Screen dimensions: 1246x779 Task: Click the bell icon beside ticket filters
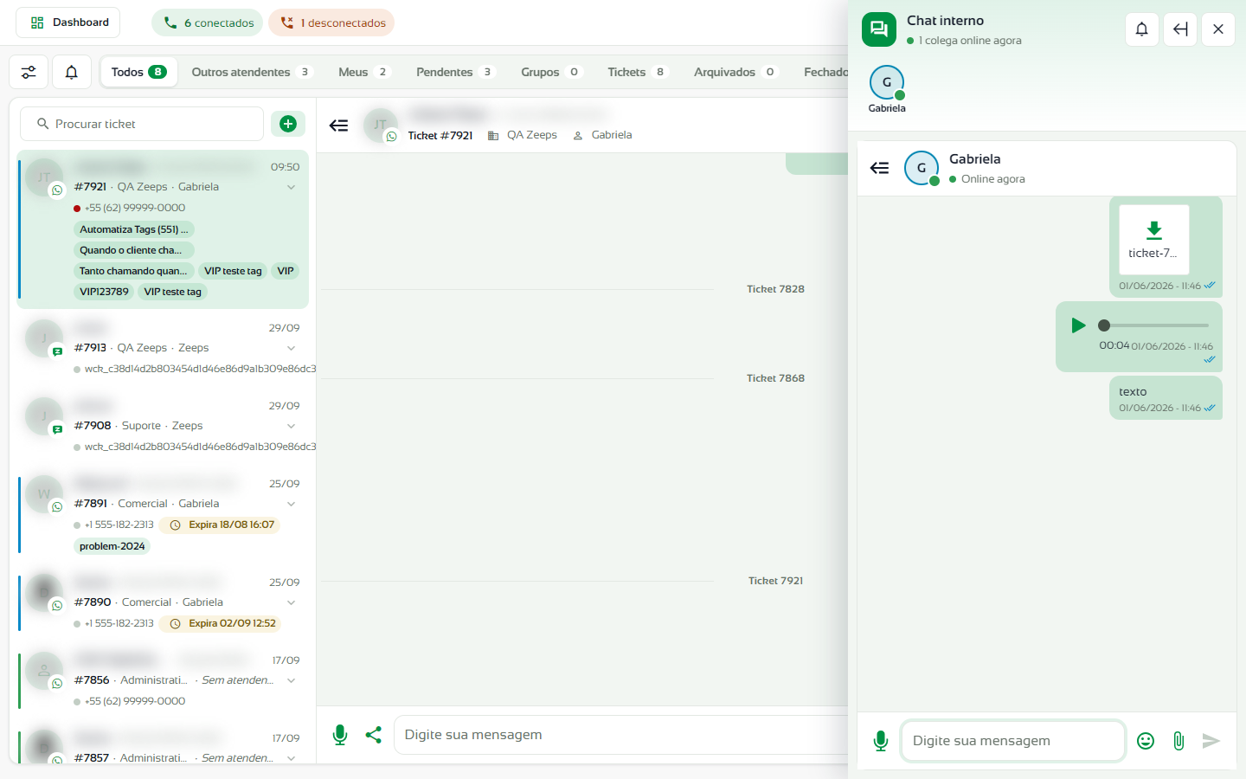(72, 72)
